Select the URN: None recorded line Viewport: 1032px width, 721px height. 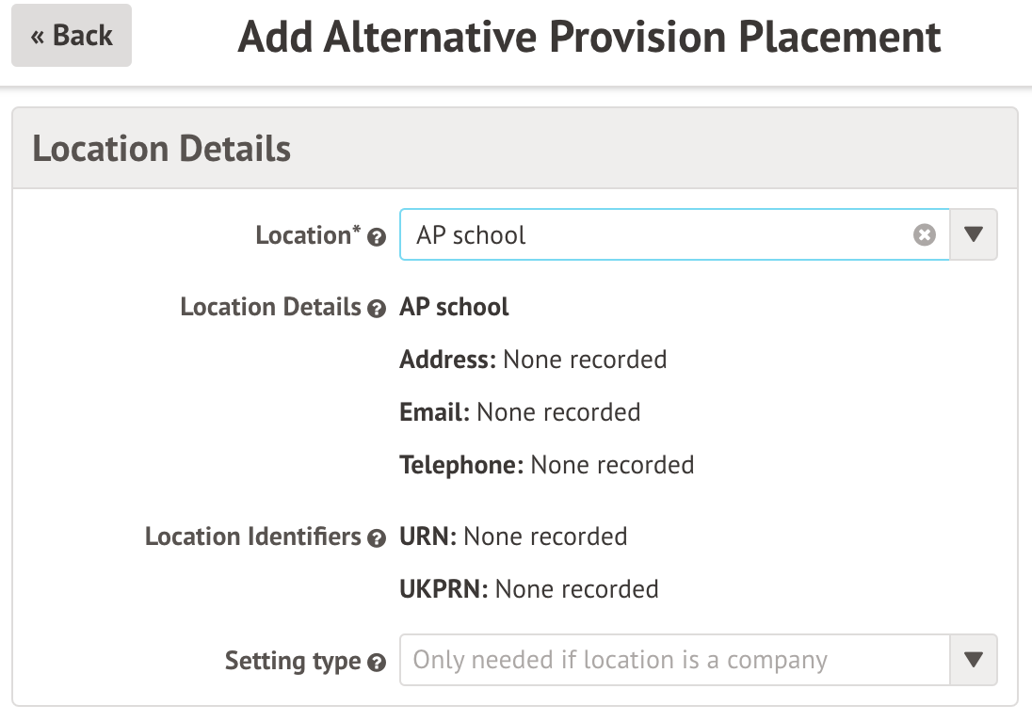(x=513, y=537)
